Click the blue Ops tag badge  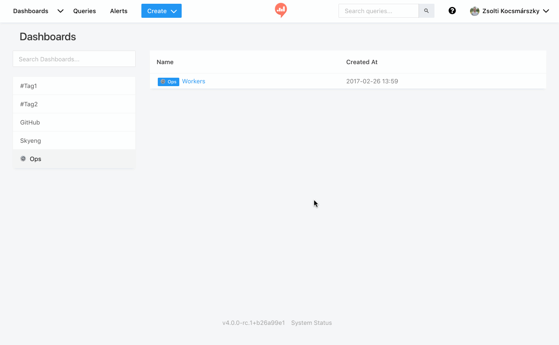pos(169,81)
